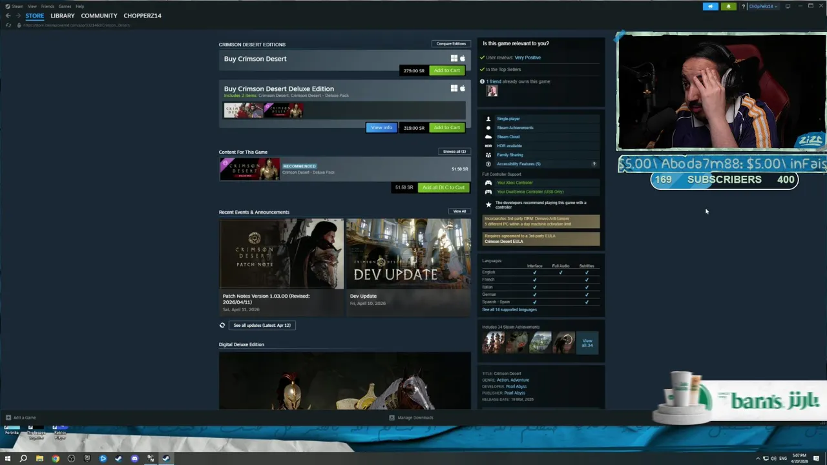Click View info for Deluxe Edition
The width and height of the screenshot is (827, 465).
click(x=381, y=127)
